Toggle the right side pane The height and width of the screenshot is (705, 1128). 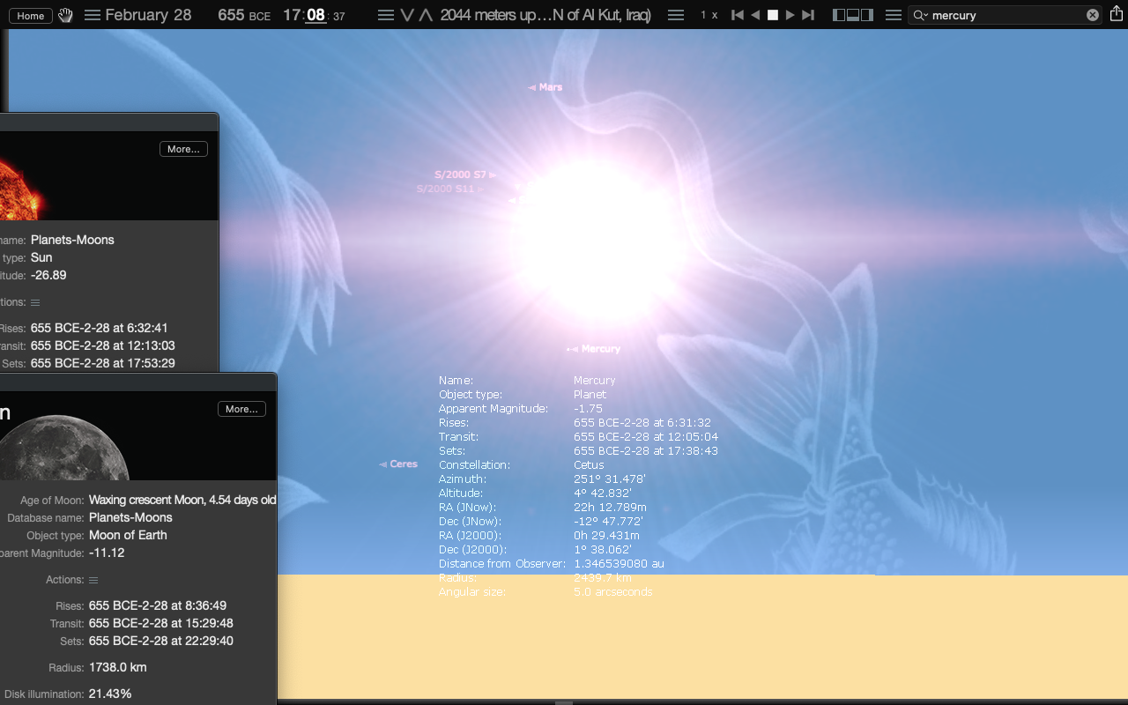coord(867,15)
